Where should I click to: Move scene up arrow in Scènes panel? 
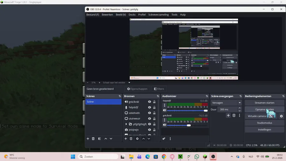tap(106, 139)
